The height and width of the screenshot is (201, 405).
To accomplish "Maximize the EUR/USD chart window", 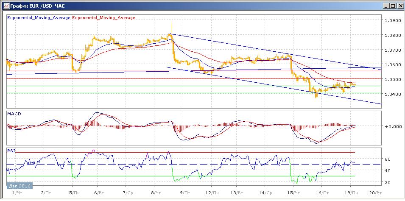I will click(x=392, y=6).
